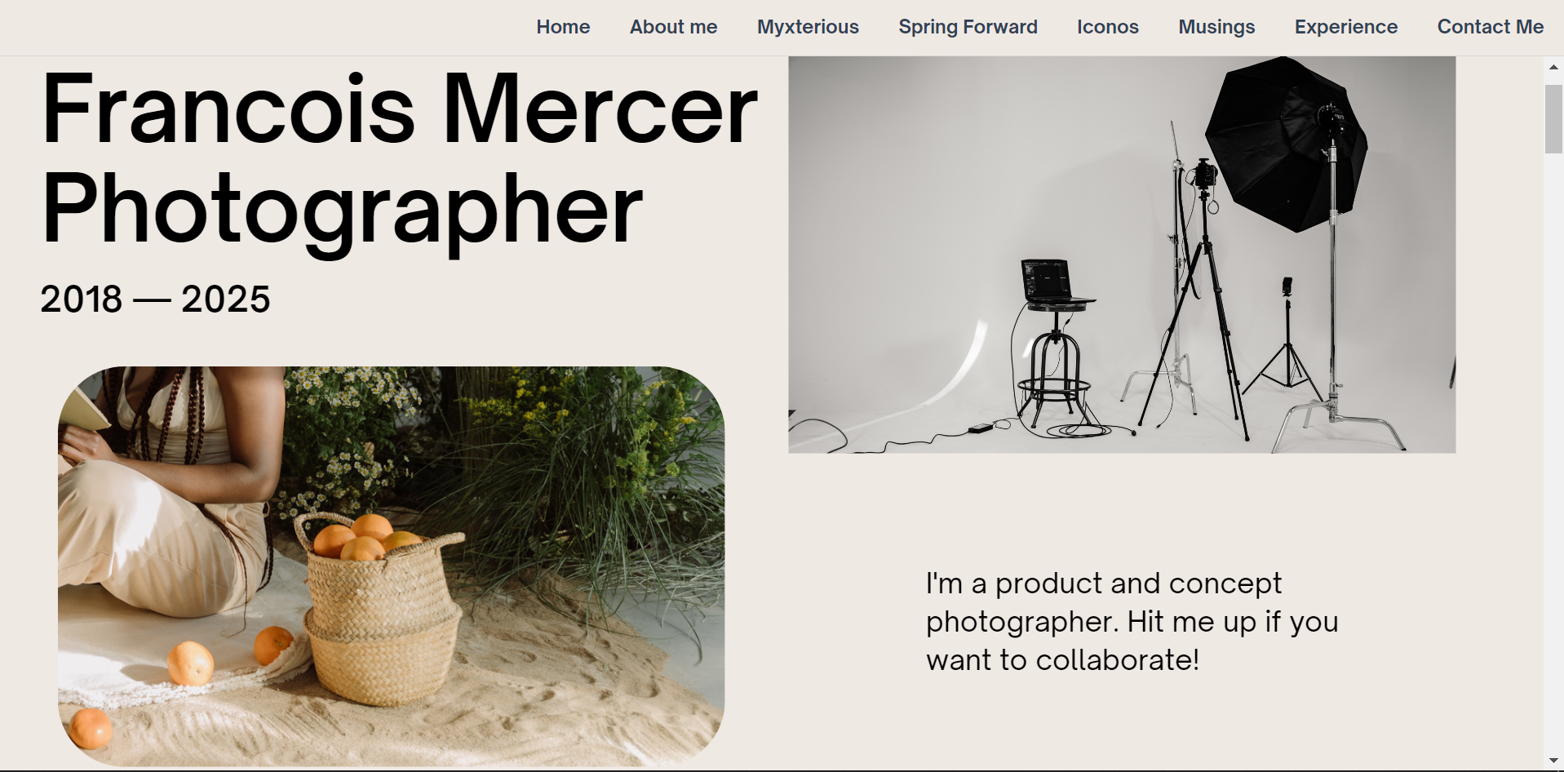1564x772 pixels.
Task: Open the studio lighting equipment photo
Action: (x=1122, y=255)
